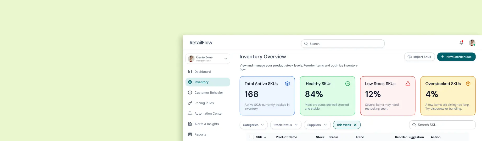Open the Overstocked SKUs card
The width and height of the screenshot is (482, 141).
click(x=448, y=96)
